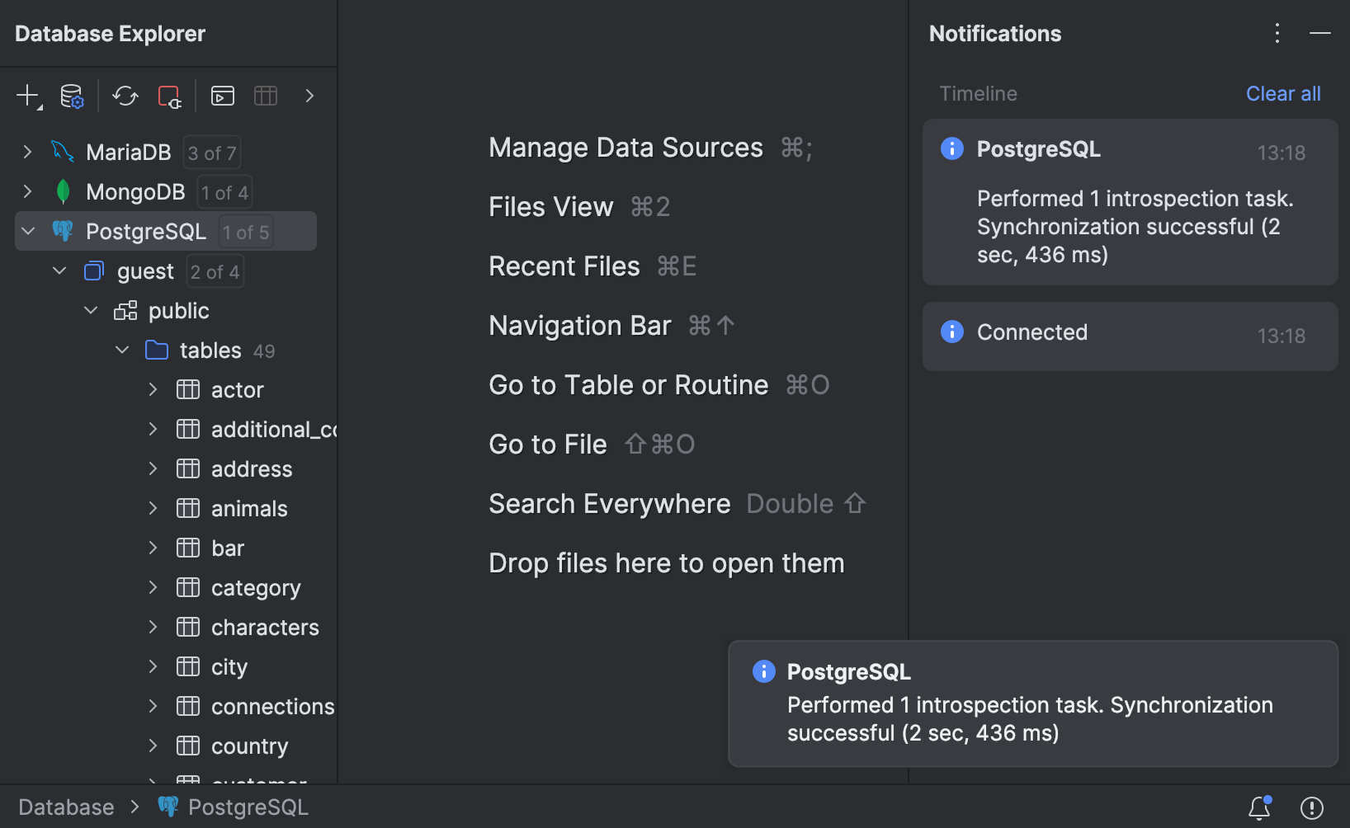Screen dimensions: 1350x828
Task: Collapse the public schema node
Action: (x=91, y=310)
